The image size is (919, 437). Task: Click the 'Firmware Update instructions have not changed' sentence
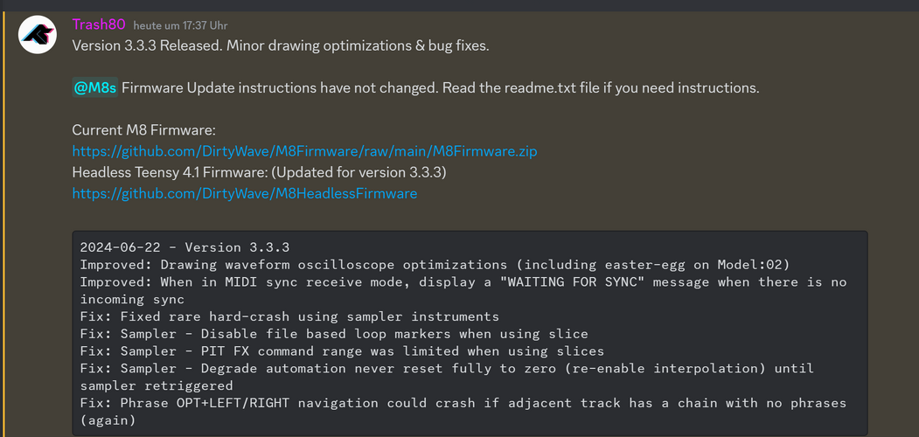[x=440, y=87]
